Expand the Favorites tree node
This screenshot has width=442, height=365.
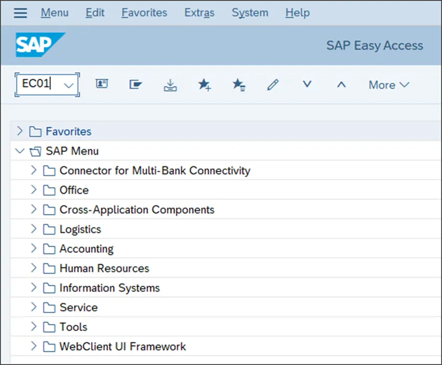coord(20,131)
